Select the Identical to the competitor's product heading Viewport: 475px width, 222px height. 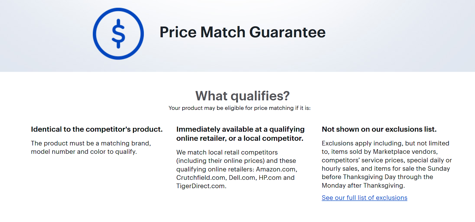tap(97, 129)
